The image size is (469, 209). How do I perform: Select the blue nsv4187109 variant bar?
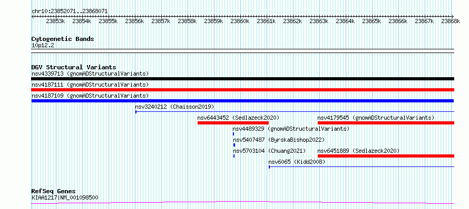(242, 101)
